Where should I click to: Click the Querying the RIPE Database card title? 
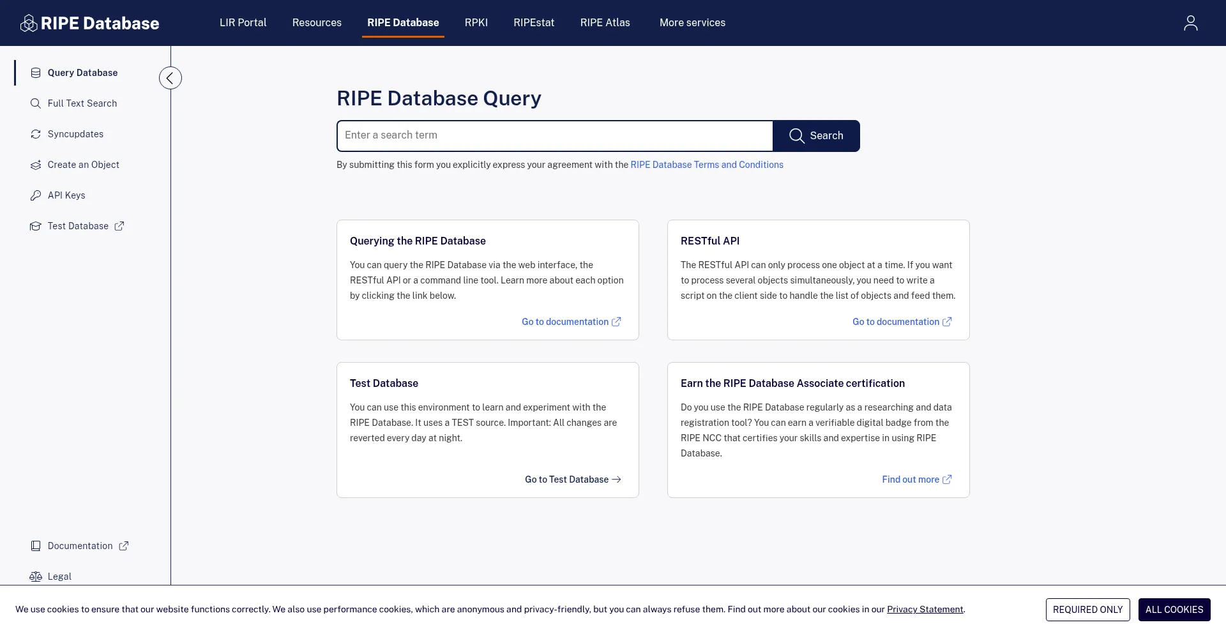[418, 241]
